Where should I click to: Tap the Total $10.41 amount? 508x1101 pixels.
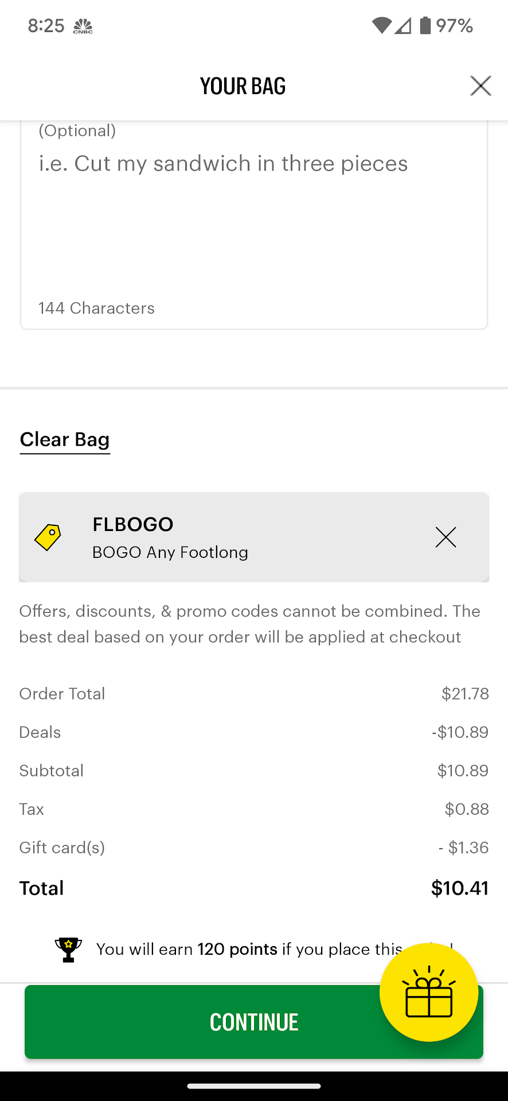[459, 888]
